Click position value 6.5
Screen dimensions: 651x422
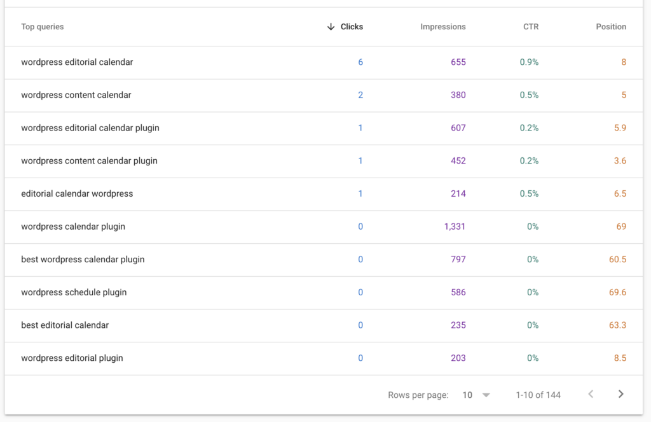(x=620, y=193)
